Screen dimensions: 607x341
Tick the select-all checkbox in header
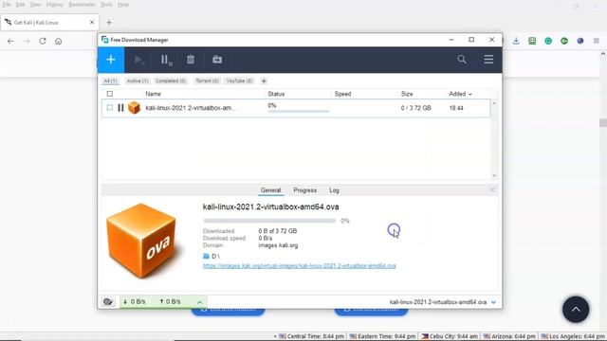110,94
